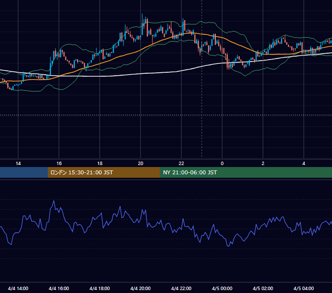The height and width of the screenshot is (293, 332).
Task: Click the 4/5 02:00 date label
Action: click(x=263, y=288)
